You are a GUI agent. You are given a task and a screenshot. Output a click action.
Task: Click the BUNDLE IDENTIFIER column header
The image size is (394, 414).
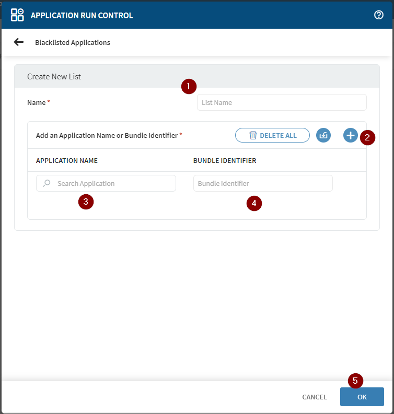click(x=225, y=160)
